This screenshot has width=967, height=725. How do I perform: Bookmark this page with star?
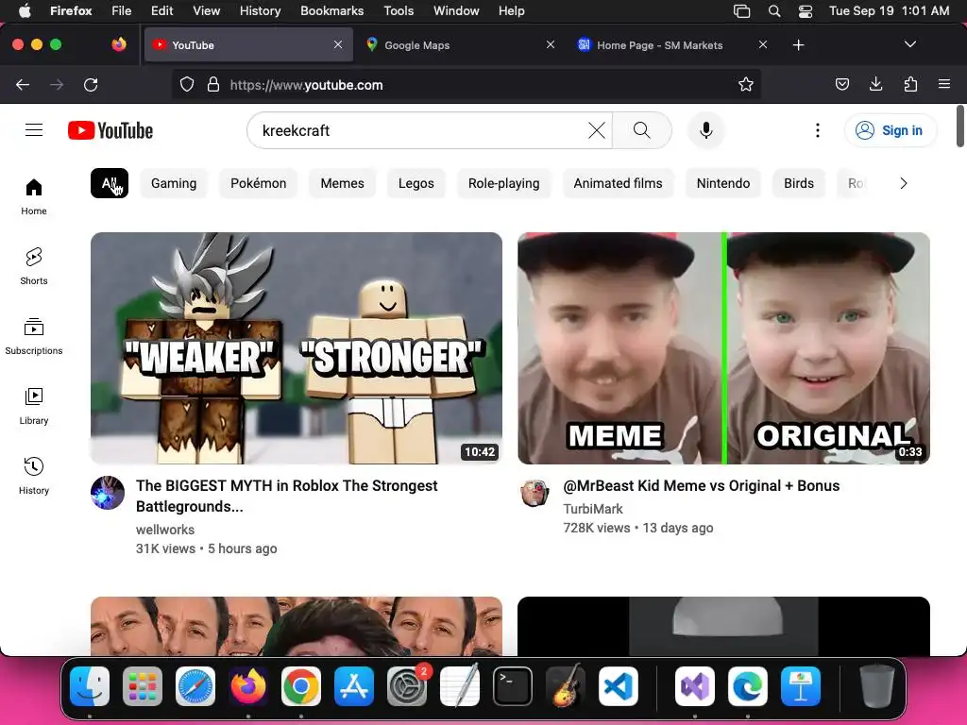pos(746,84)
